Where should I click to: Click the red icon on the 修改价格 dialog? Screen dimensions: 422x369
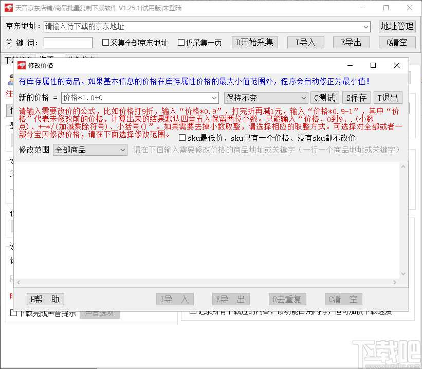[22, 65]
